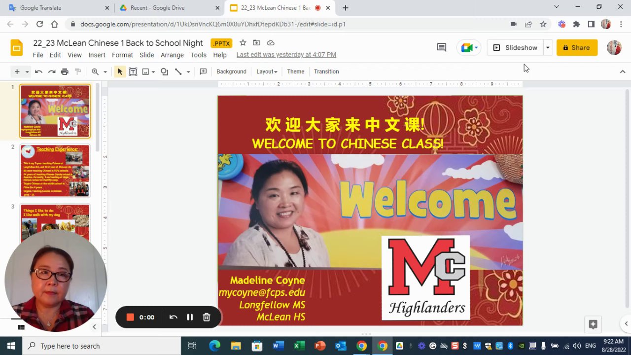The image size is (631, 355).
Task: Start a Google Meet call
Action: pos(470,47)
